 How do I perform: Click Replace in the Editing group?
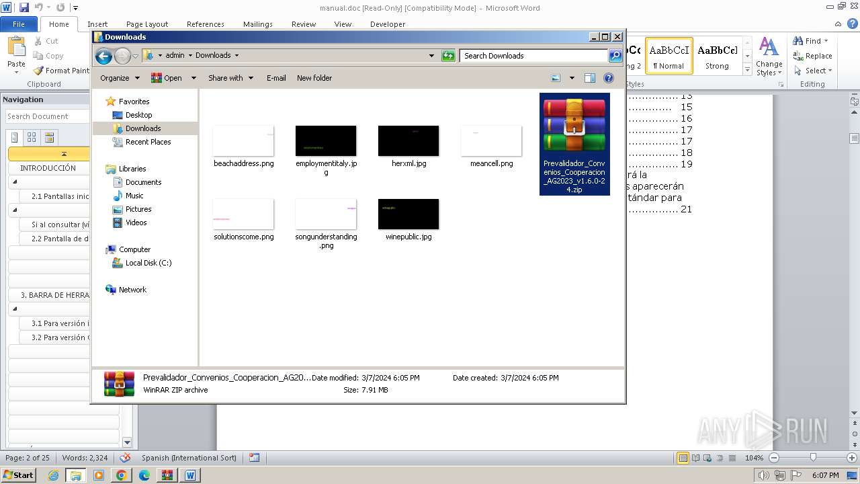pos(813,56)
